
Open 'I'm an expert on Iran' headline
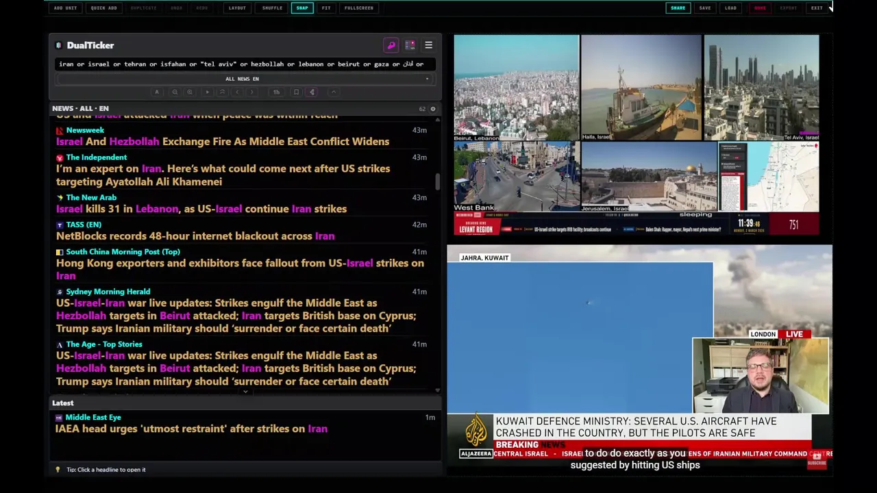(x=223, y=175)
